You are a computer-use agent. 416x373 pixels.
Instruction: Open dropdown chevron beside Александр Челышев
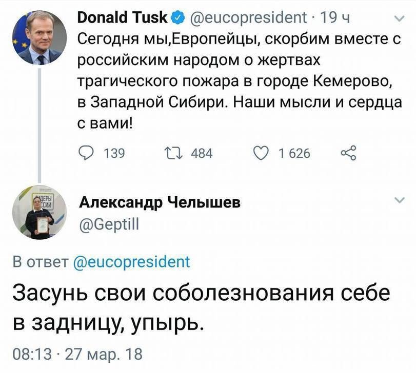[x=399, y=200]
